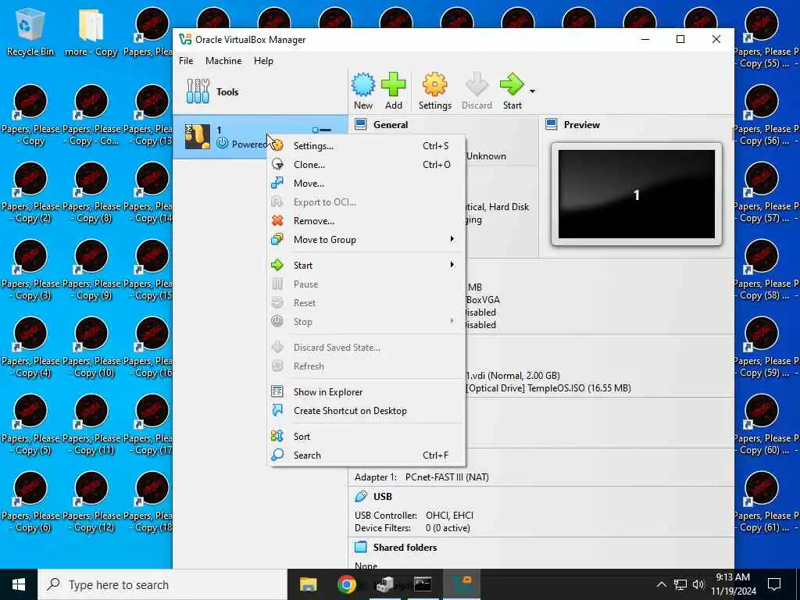Image resolution: width=800 pixels, height=600 pixels.
Task: Open File Explorer from the taskbar
Action: [x=308, y=584]
